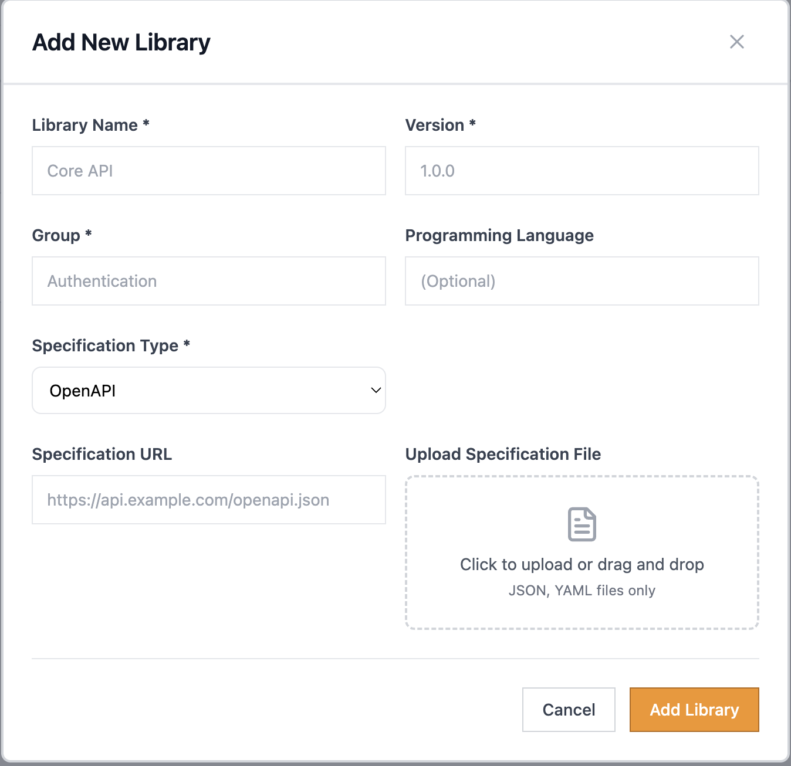
Task: Submit with the Add Library button
Action: click(x=694, y=710)
